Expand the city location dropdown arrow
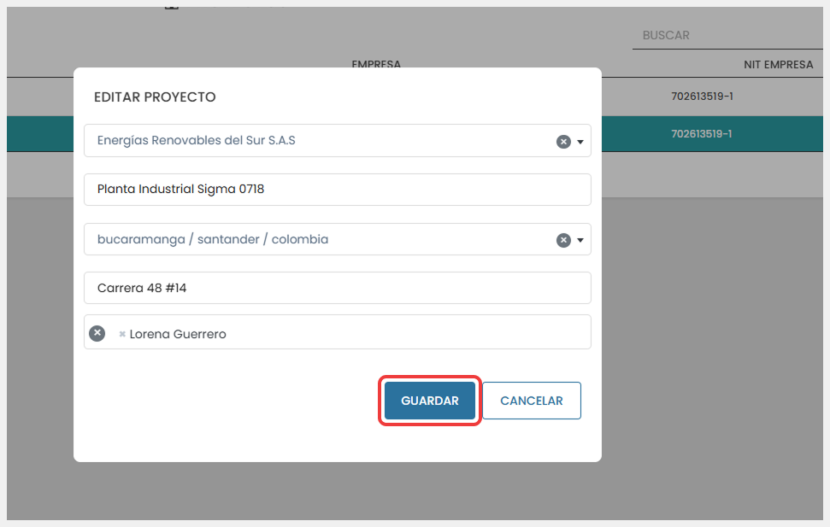This screenshot has height=527, width=830. tap(581, 241)
